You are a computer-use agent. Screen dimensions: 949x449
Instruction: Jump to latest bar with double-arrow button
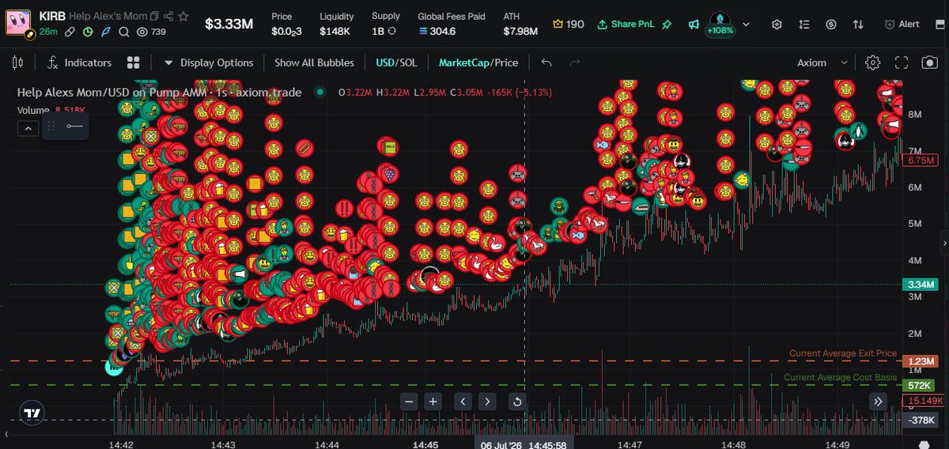pyautogui.click(x=879, y=402)
